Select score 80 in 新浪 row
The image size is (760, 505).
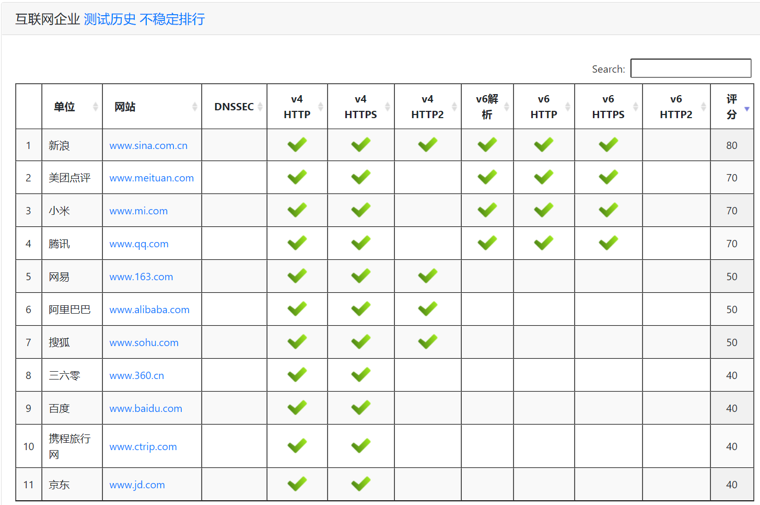(x=732, y=145)
